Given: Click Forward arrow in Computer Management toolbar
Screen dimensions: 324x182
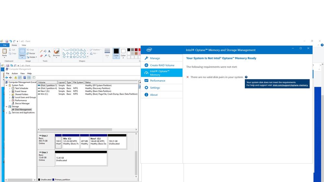Looking at the screenshot, I should click(x=10, y=78).
